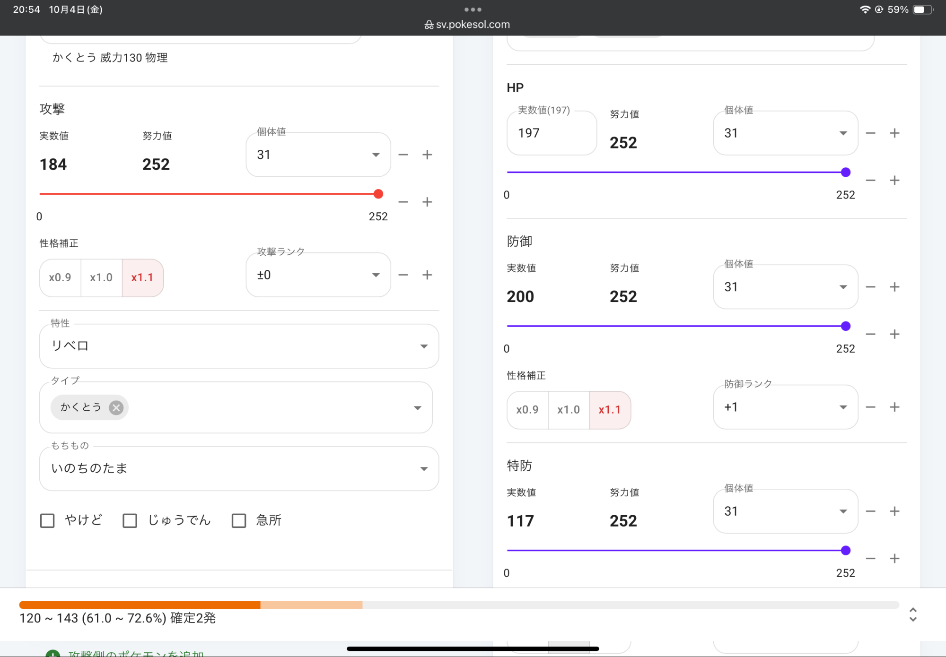The width and height of the screenshot is (946, 657).
Task: Select defense nature modifier x0.9
Action: tap(527, 410)
